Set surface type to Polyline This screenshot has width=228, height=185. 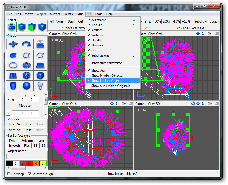pos(27,140)
